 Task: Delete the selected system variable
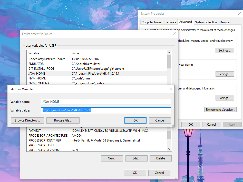(160, 158)
